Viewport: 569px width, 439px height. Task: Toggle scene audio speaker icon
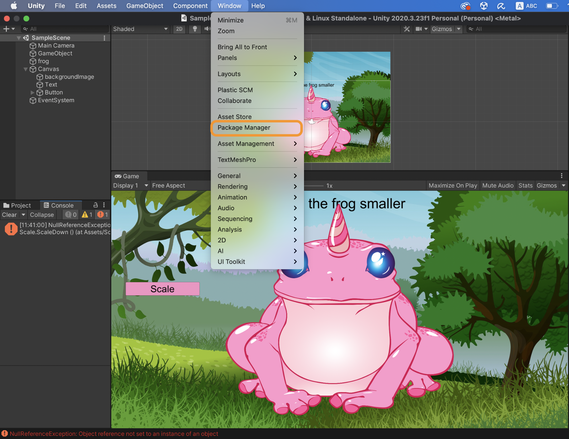pos(207,29)
